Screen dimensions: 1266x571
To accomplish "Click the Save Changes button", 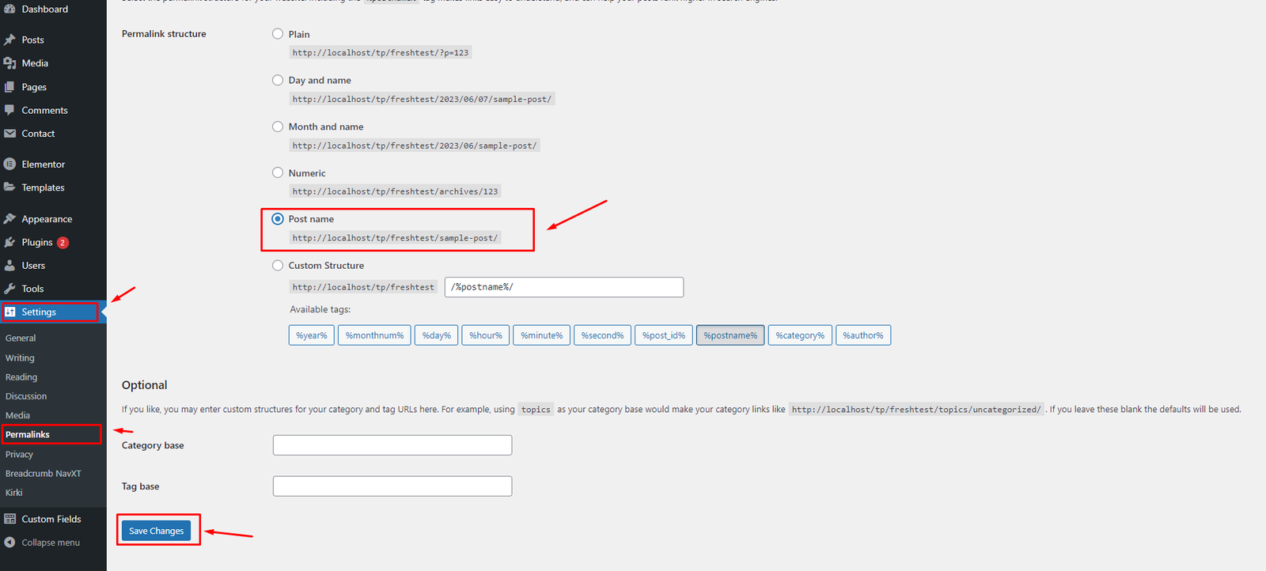I will [156, 531].
